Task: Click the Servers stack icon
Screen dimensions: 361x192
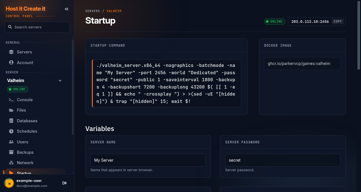Action: click(x=11, y=52)
